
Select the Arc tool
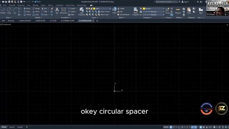click(x=15, y=11)
